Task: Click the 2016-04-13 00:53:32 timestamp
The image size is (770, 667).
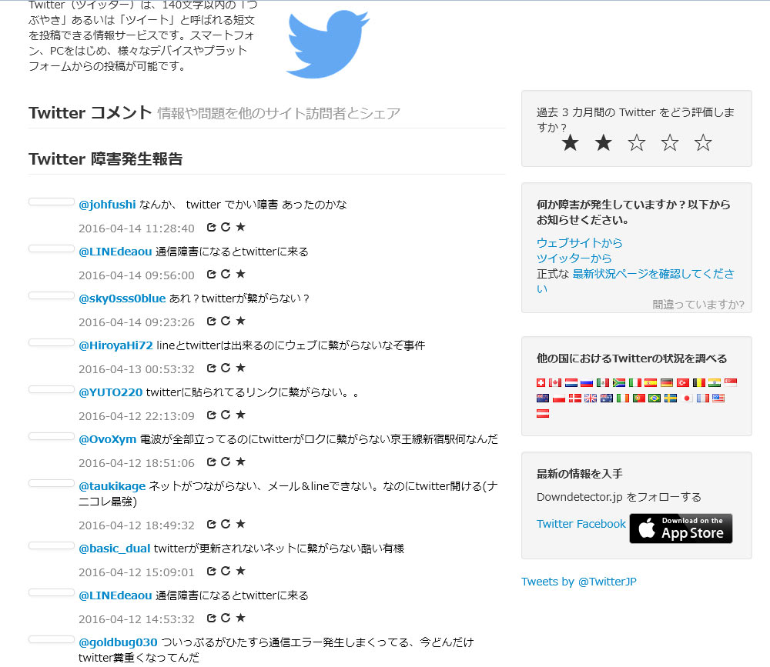Action: [136, 369]
